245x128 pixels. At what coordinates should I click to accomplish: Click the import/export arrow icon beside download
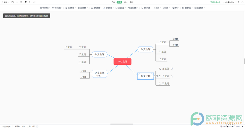pyautogui.click(x=21, y=2)
